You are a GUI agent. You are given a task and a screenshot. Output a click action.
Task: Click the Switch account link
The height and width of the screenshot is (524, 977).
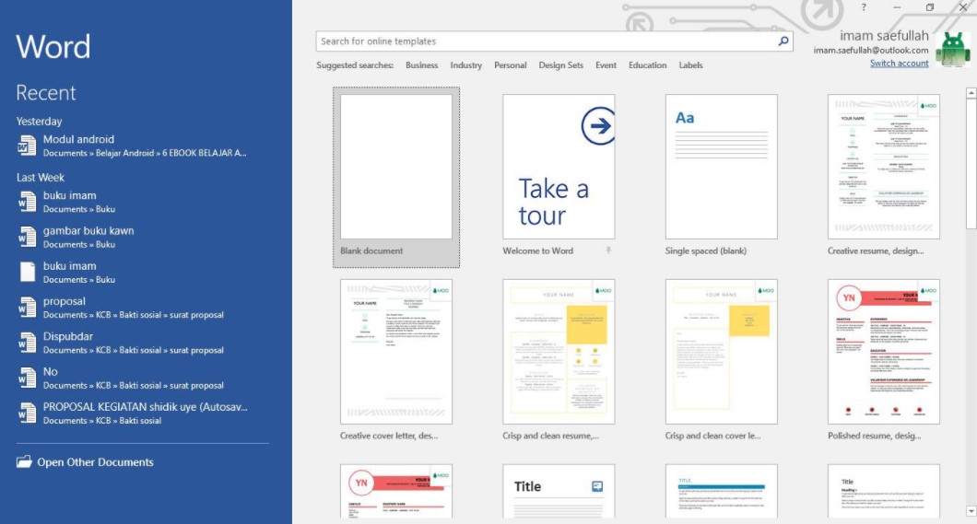click(899, 64)
